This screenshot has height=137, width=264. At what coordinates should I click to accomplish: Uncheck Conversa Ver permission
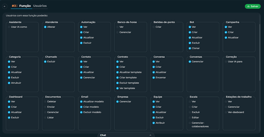pos(153,62)
